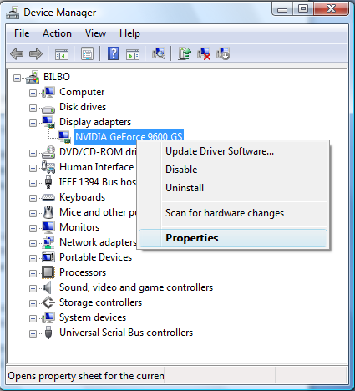
Task: Open the Help question mark toolbar icon
Action: coord(113,53)
